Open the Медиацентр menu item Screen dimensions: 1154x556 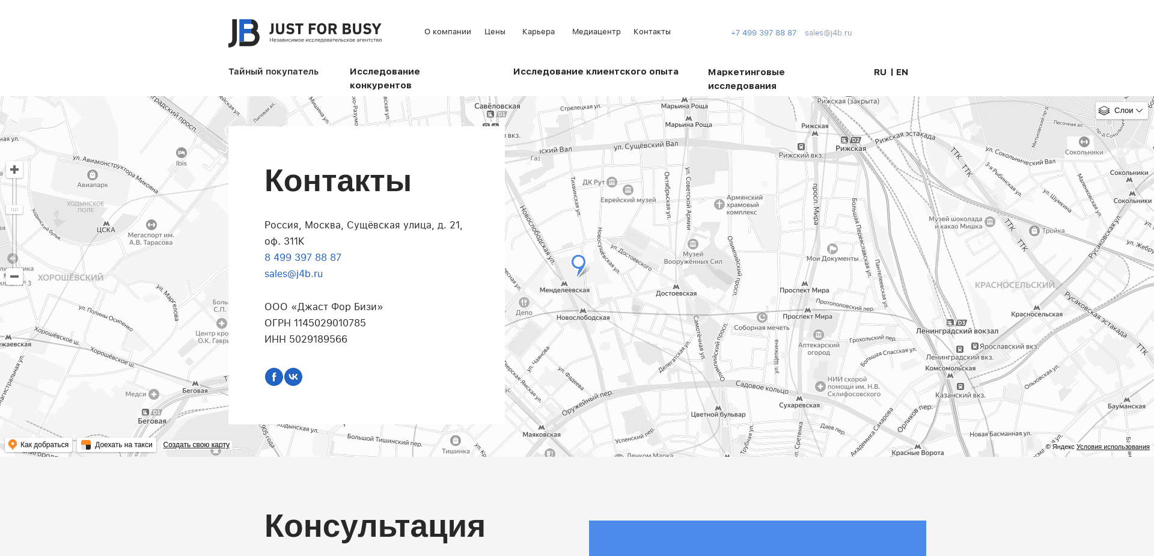tap(596, 32)
